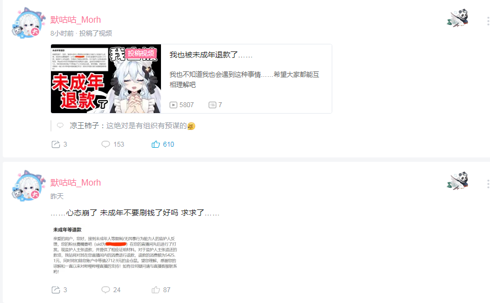Open the three-dot menu of the second post

[x=488, y=184]
